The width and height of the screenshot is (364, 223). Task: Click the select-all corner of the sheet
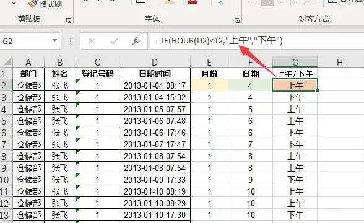7,62
